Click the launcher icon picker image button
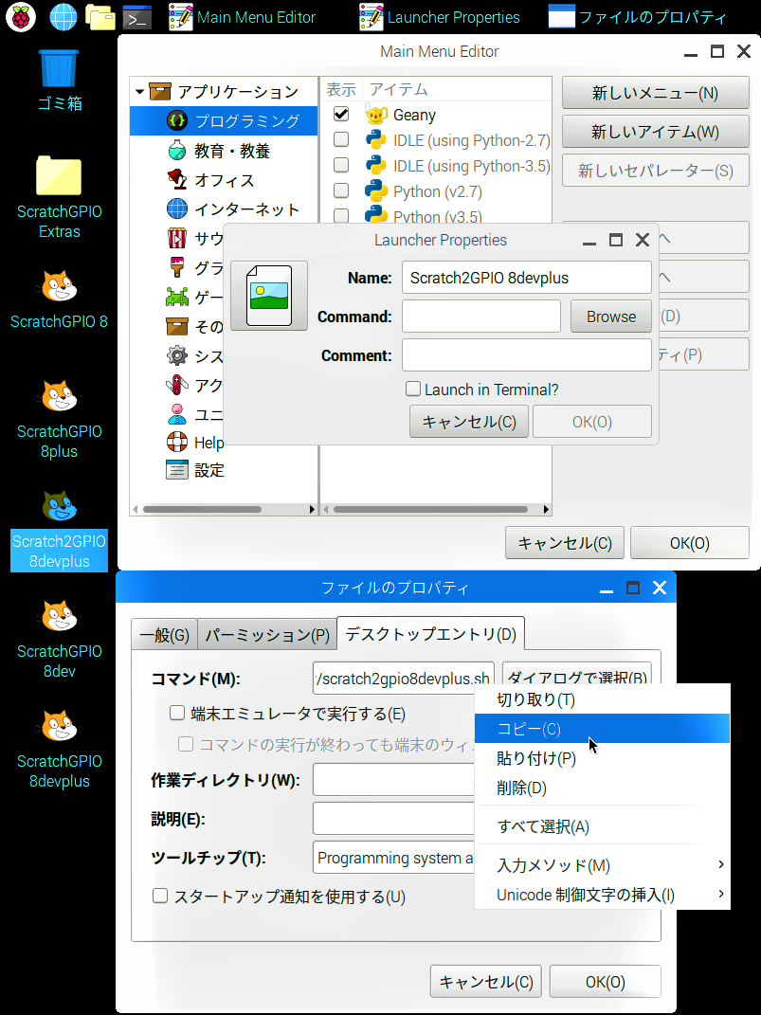The width and height of the screenshot is (761, 1015). [x=269, y=296]
